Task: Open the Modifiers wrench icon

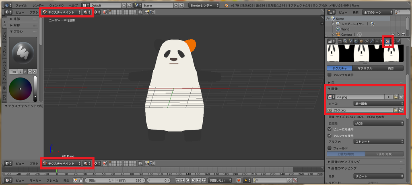Action: point(371,41)
